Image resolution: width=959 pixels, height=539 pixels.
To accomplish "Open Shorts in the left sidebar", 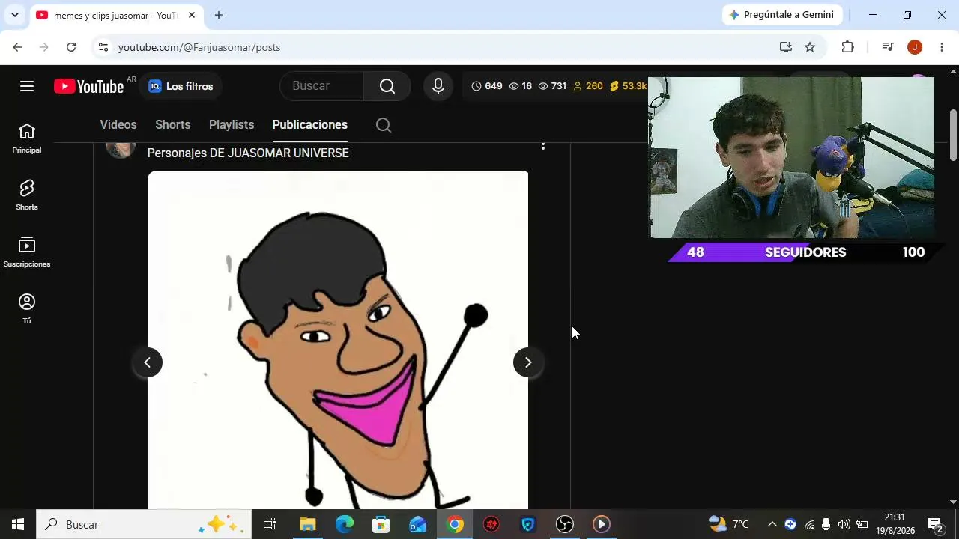I will pos(27,196).
